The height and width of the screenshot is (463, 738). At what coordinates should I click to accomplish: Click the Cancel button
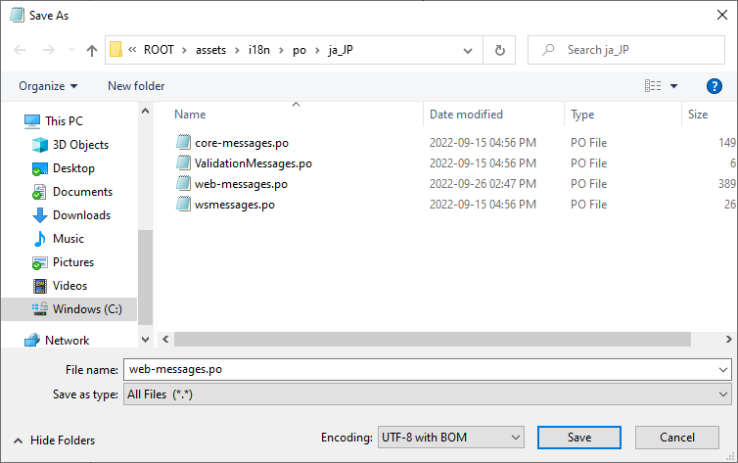point(676,437)
